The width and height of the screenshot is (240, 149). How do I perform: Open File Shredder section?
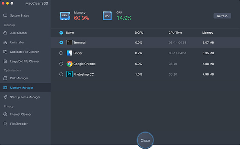point(25,124)
